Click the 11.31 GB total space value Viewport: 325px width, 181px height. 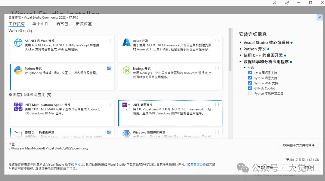click(313, 160)
